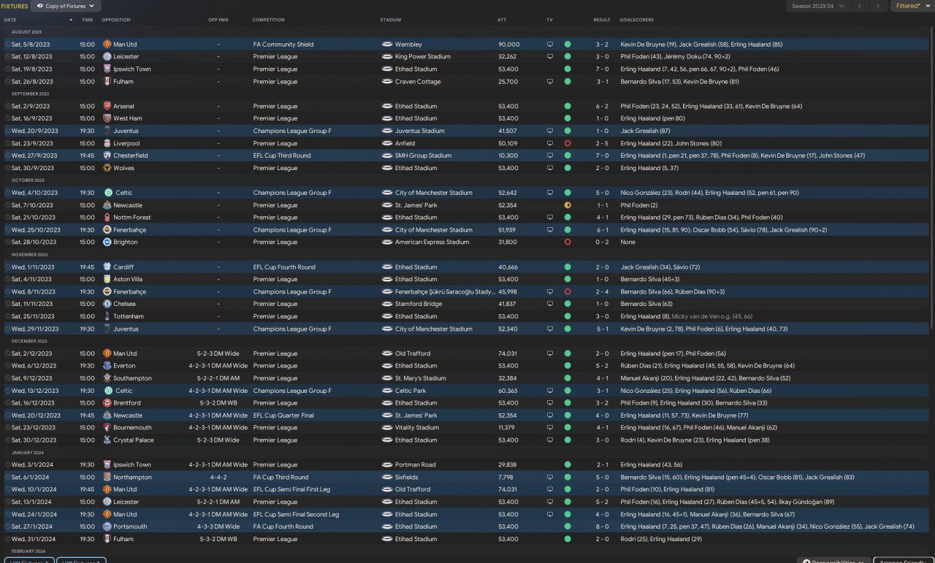Click the Celtic Park stadium icon
The image size is (935, 563).
[387, 391]
